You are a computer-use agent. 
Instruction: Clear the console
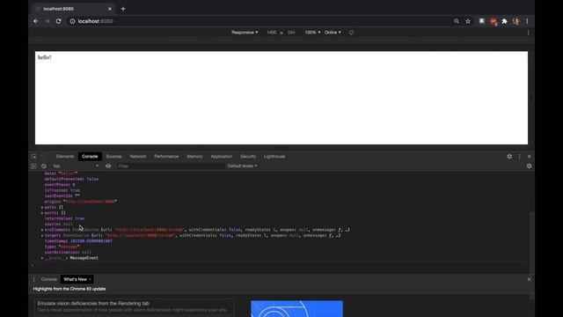coord(44,166)
